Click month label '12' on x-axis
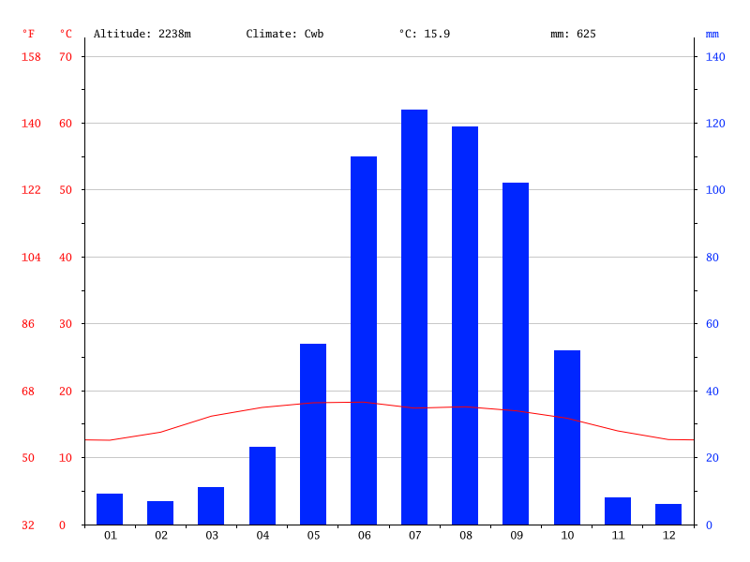Viewport: 750px width, 562px height. pyautogui.click(x=668, y=536)
